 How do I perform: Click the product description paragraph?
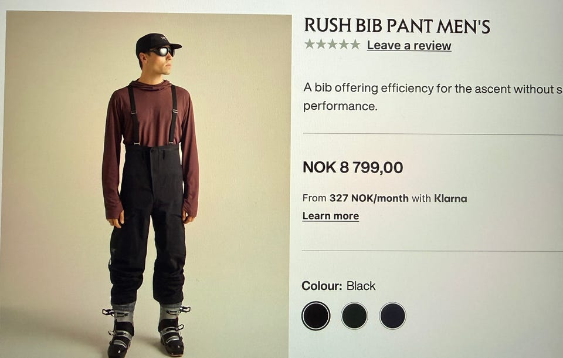pyautogui.click(x=433, y=97)
